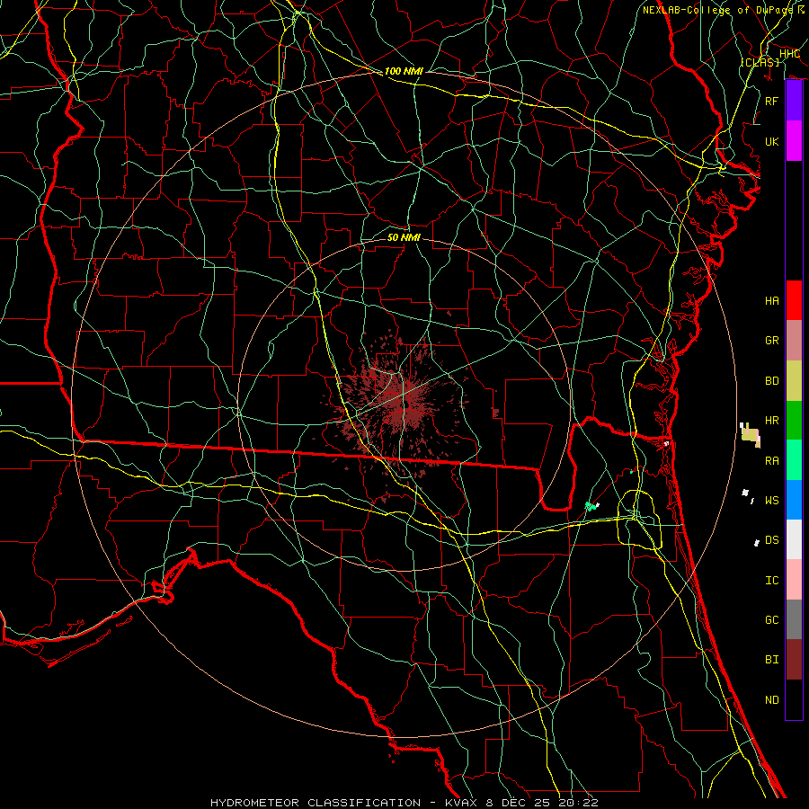809x809 pixels.
Task: Click the light pink IC legend swatch
Action: tap(794, 580)
